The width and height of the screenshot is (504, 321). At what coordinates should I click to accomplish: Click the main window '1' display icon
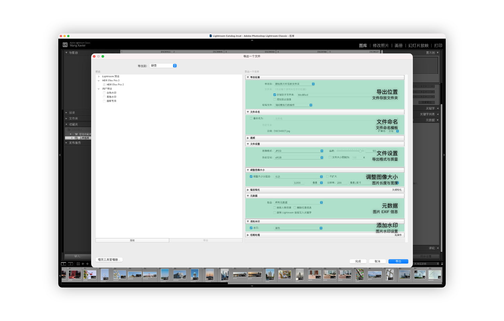click(64, 264)
